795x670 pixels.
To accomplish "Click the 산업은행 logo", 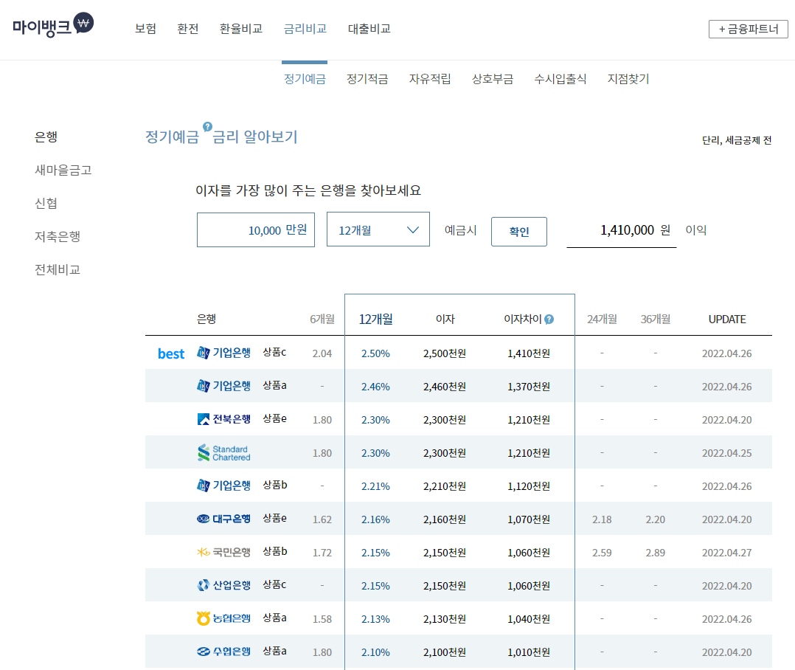I will (x=223, y=585).
